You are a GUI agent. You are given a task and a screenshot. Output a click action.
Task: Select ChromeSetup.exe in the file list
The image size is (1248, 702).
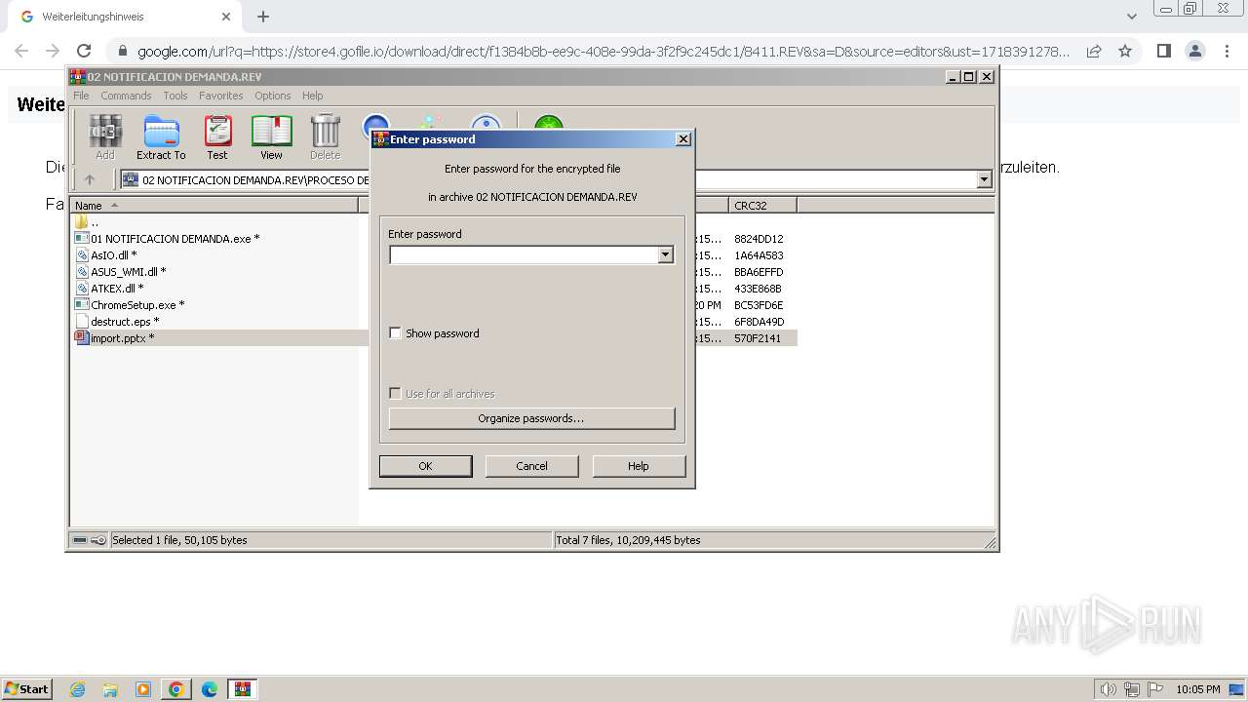pyautogui.click(x=130, y=305)
